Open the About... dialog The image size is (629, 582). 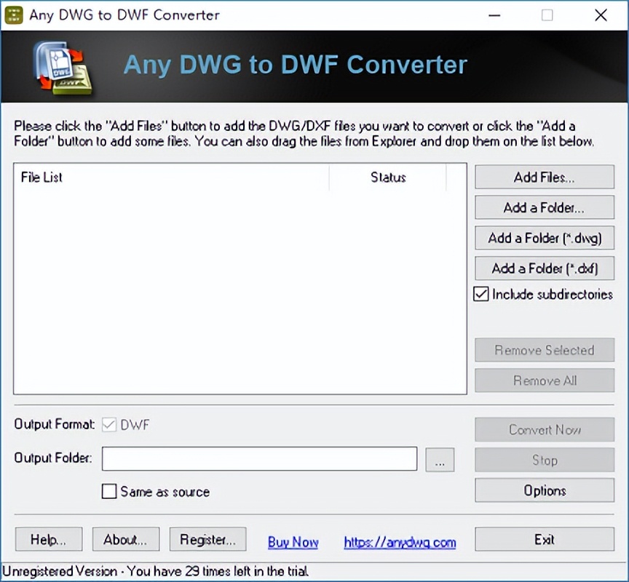coord(125,539)
